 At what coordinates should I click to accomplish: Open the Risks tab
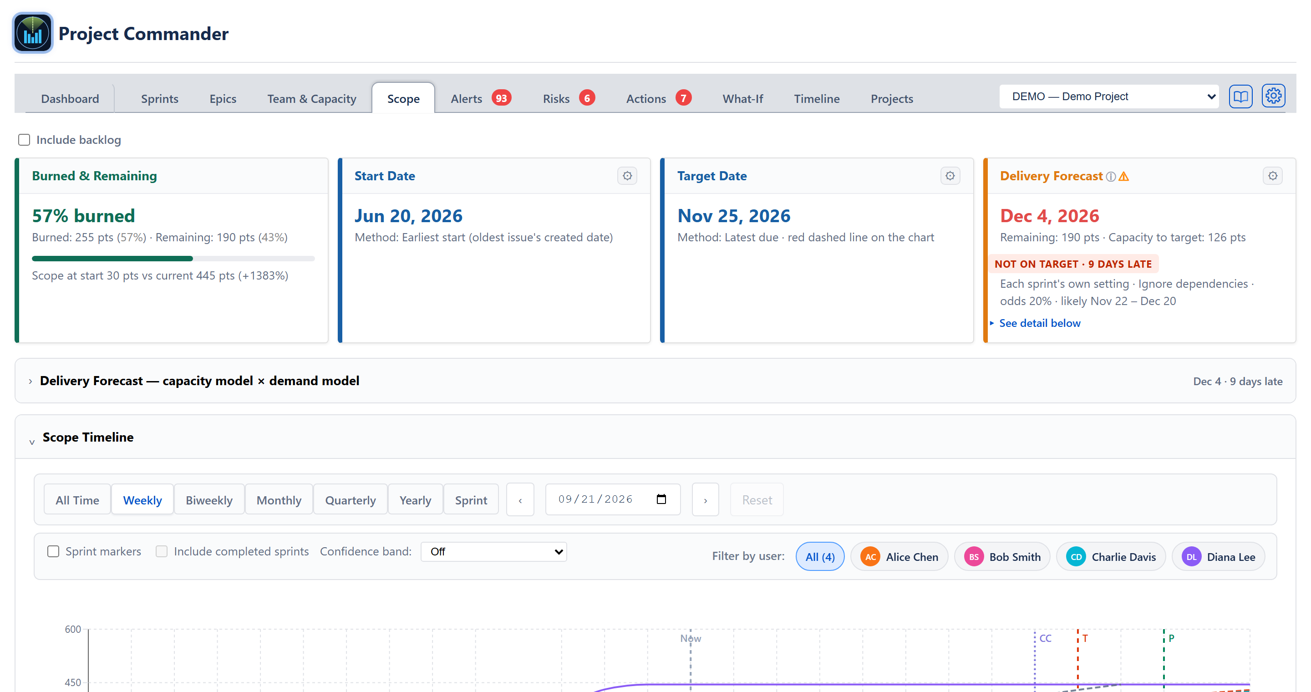point(568,99)
